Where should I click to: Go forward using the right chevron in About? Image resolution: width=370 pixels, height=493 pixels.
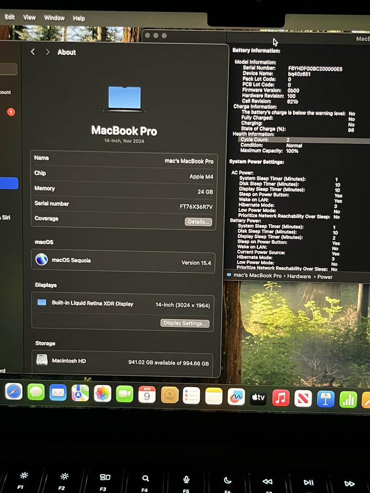coord(48,52)
